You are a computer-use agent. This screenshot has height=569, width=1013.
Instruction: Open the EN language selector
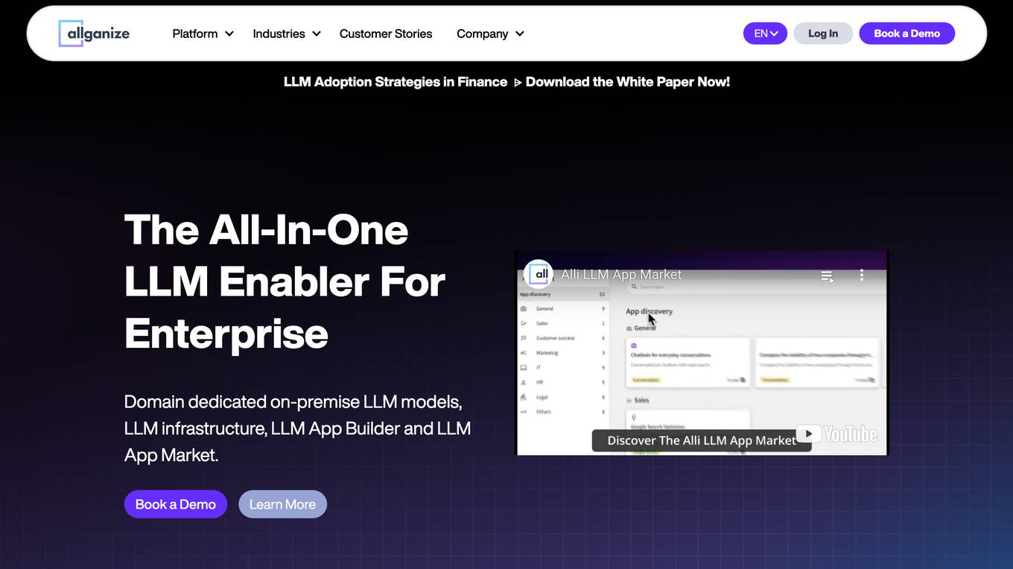(765, 34)
